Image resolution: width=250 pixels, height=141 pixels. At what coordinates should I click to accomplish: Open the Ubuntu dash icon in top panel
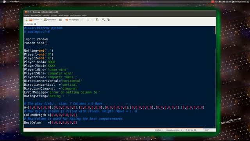4,2
